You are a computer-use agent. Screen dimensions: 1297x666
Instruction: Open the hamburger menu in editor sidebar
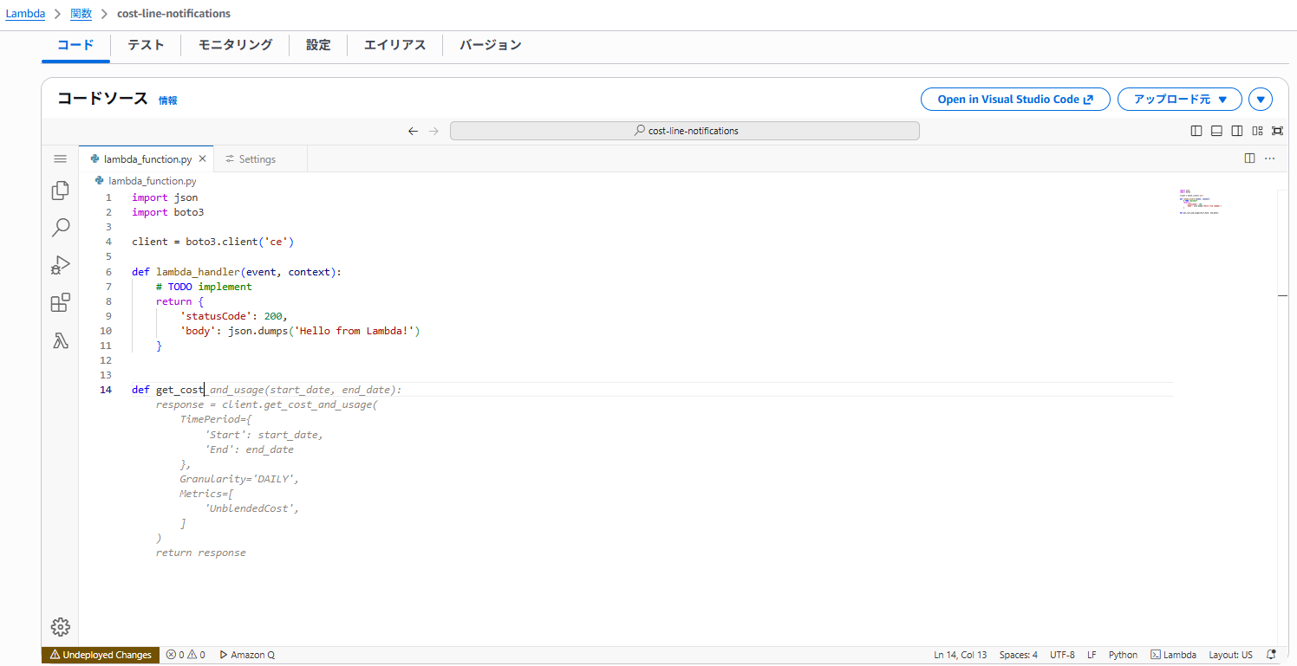(x=60, y=158)
